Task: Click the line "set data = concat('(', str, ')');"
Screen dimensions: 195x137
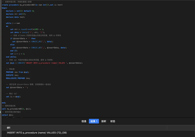Action: 27,32
